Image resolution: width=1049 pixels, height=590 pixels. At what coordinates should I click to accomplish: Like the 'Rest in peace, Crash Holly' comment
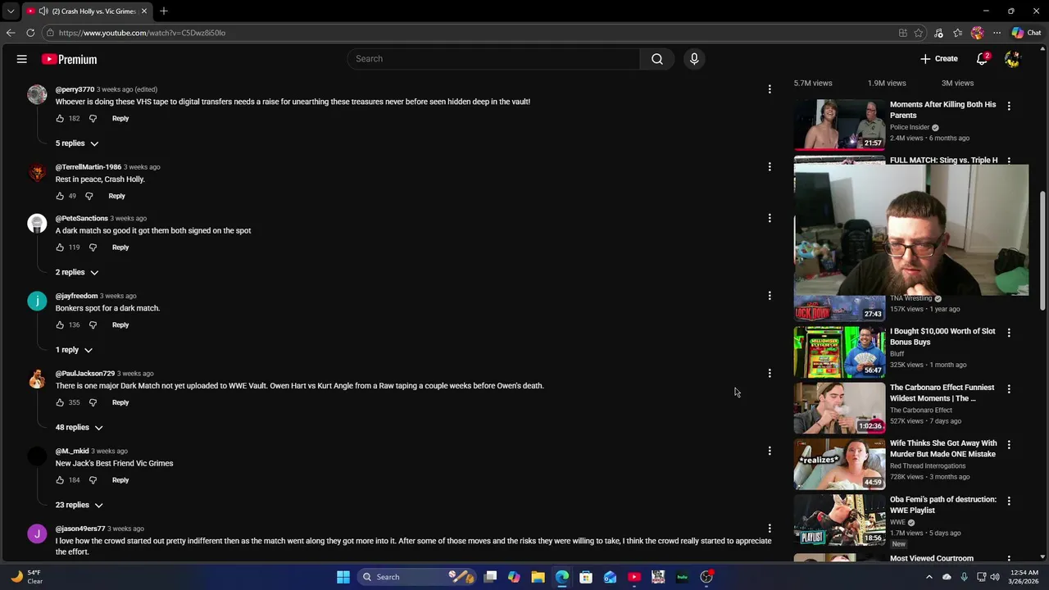click(60, 196)
